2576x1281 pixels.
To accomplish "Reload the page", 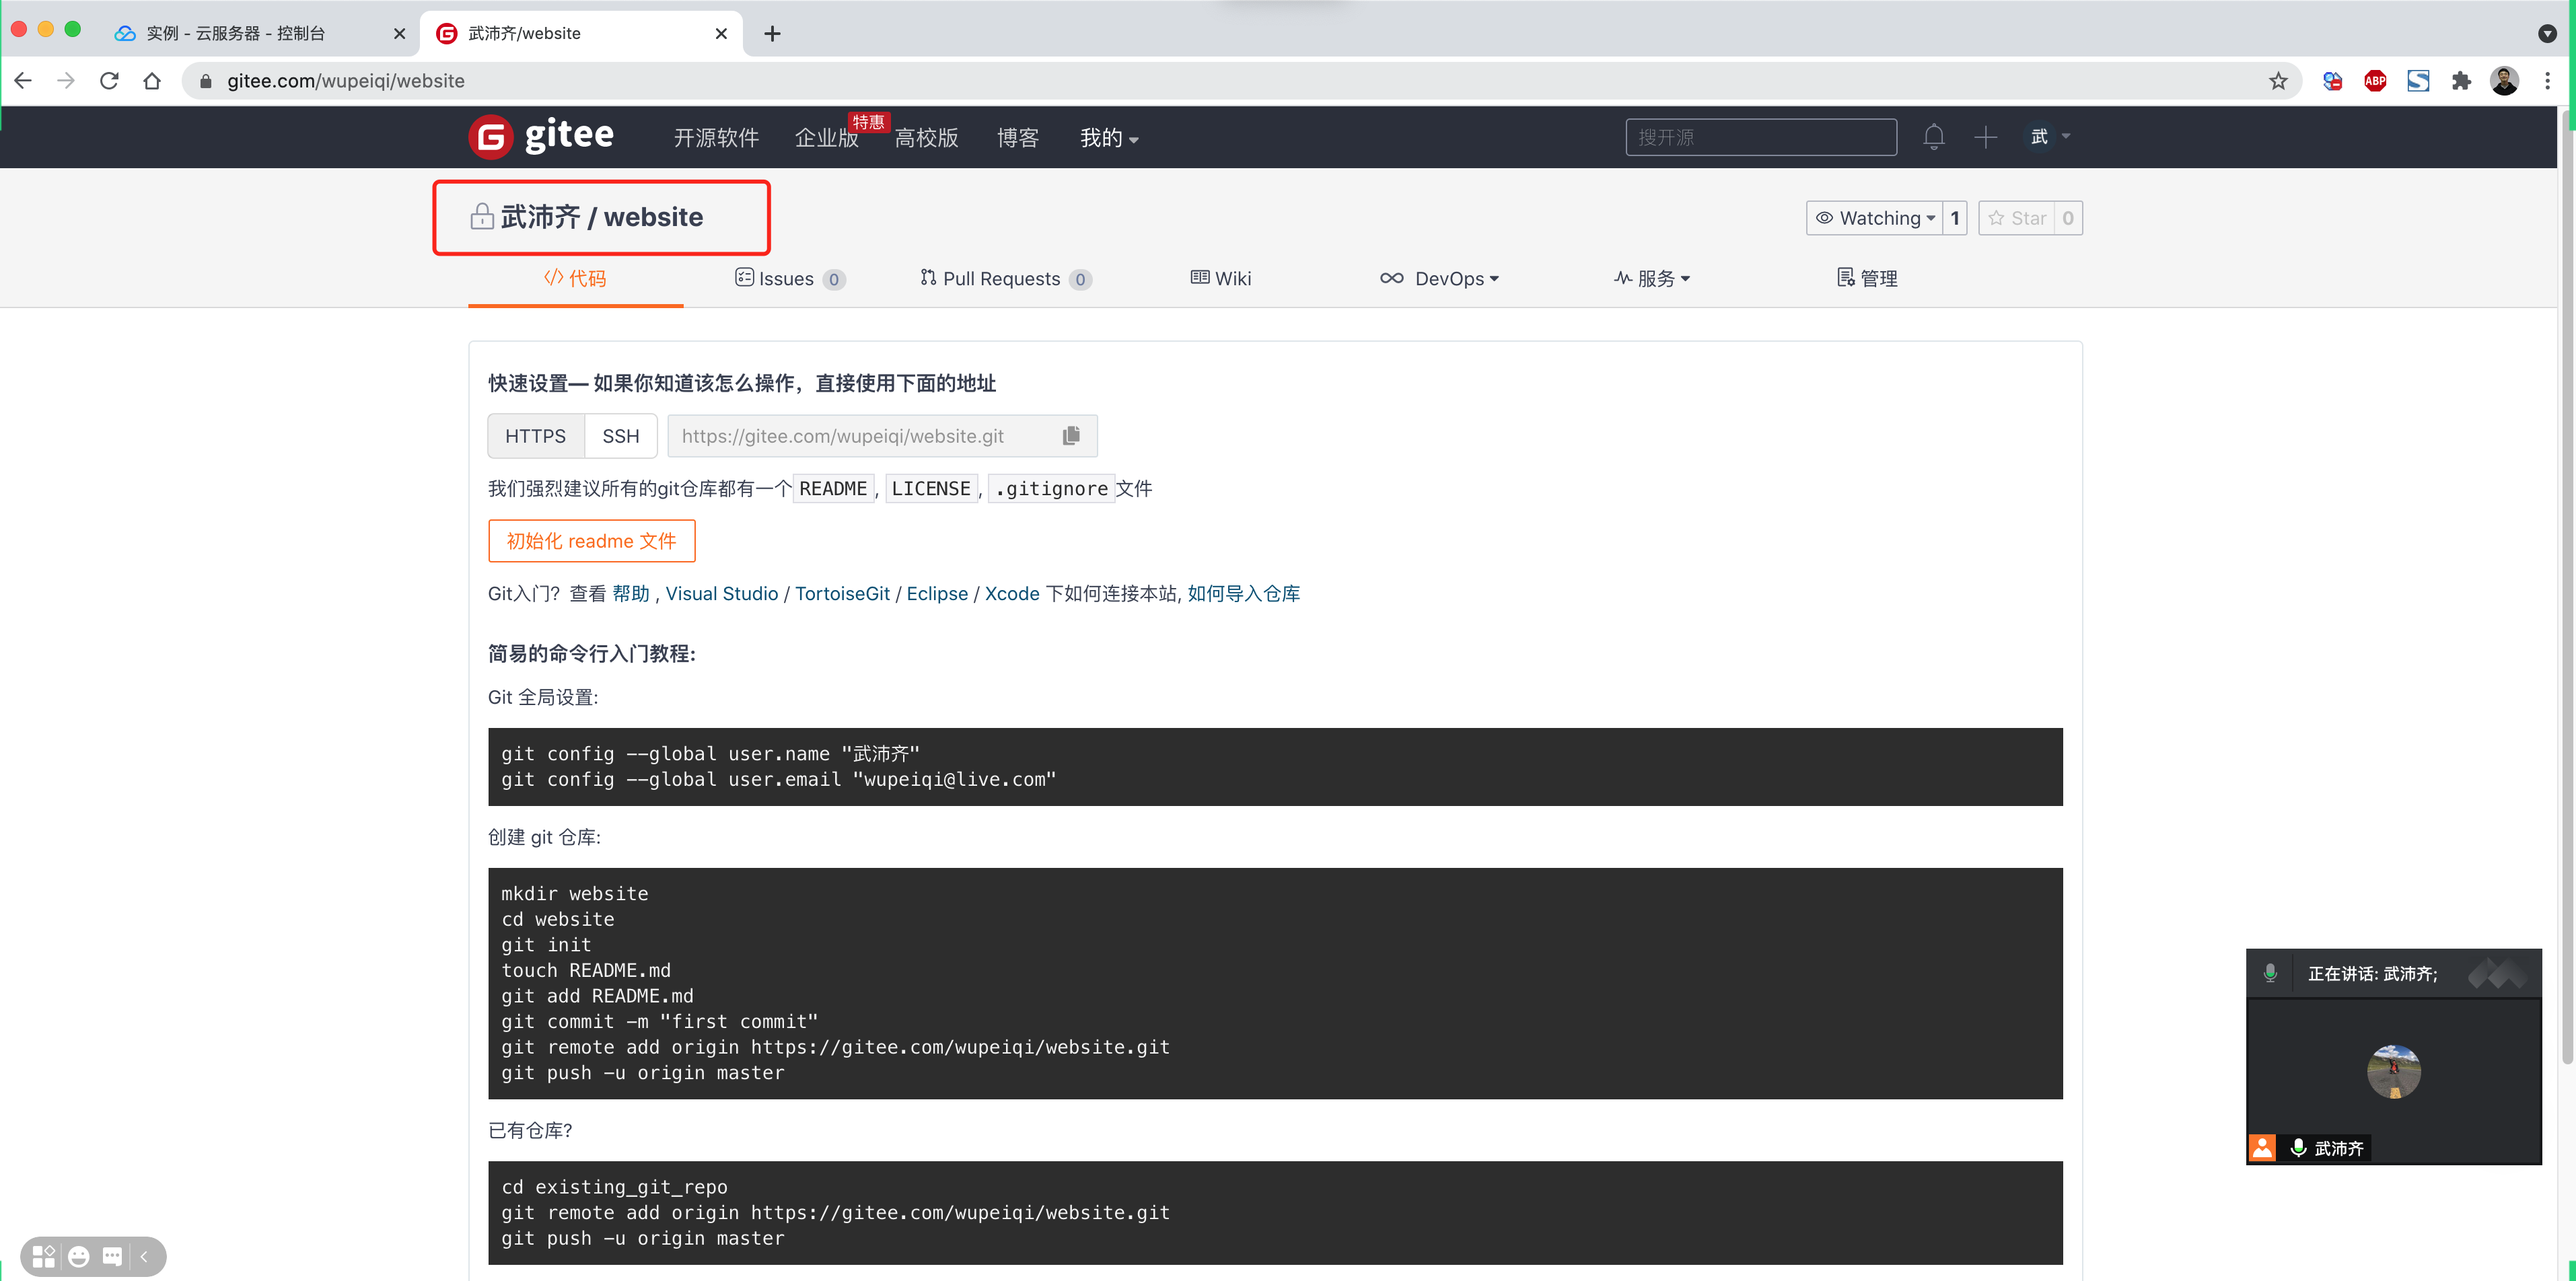I will point(109,81).
